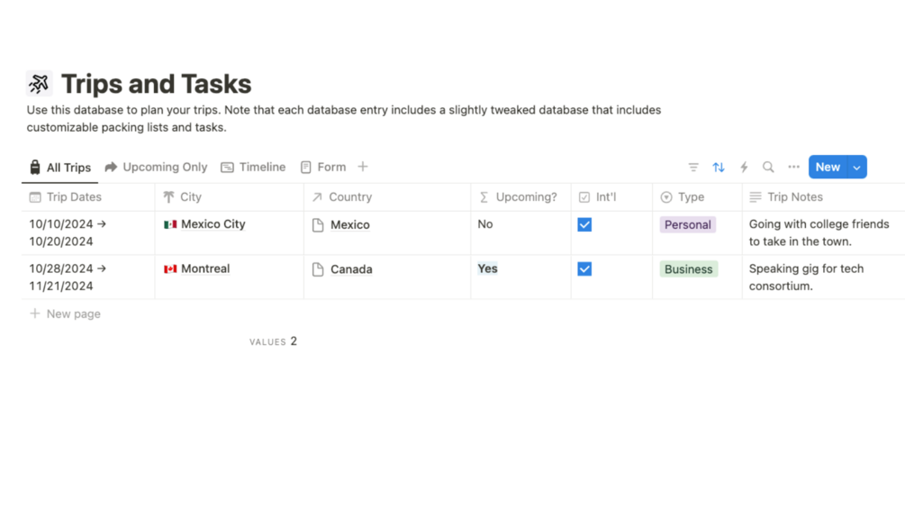Click the airplane page icon beside title
This screenshot has height=510, width=905.
pyautogui.click(x=39, y=84)
